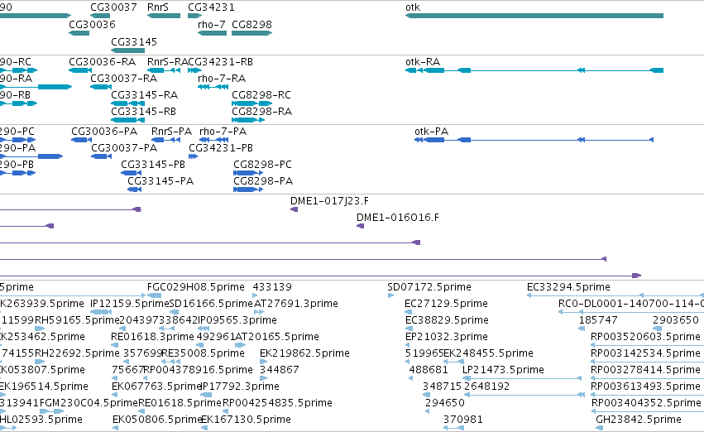Select EST entry 488681

(429, 370)
